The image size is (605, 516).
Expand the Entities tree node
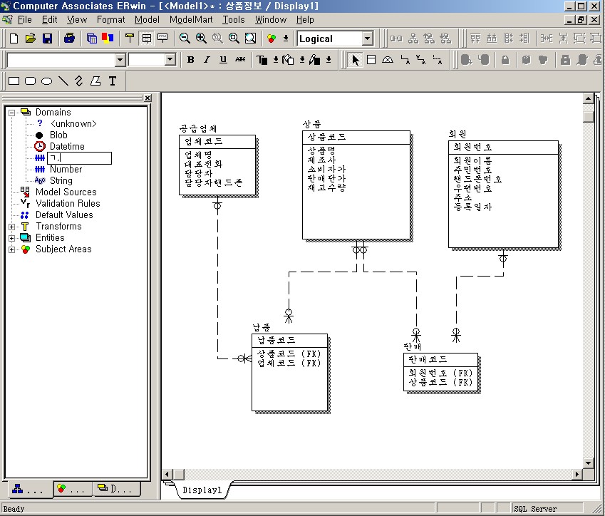pos(12,238)
